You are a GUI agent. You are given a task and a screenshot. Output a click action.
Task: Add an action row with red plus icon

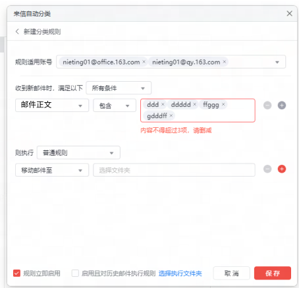(x=282, y=169)
